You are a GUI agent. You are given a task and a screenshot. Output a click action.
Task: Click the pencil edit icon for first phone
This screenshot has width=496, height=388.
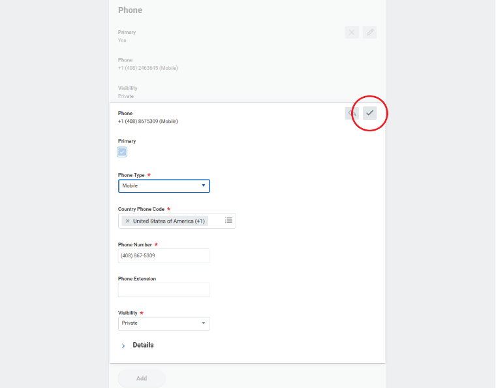(370, 32)
